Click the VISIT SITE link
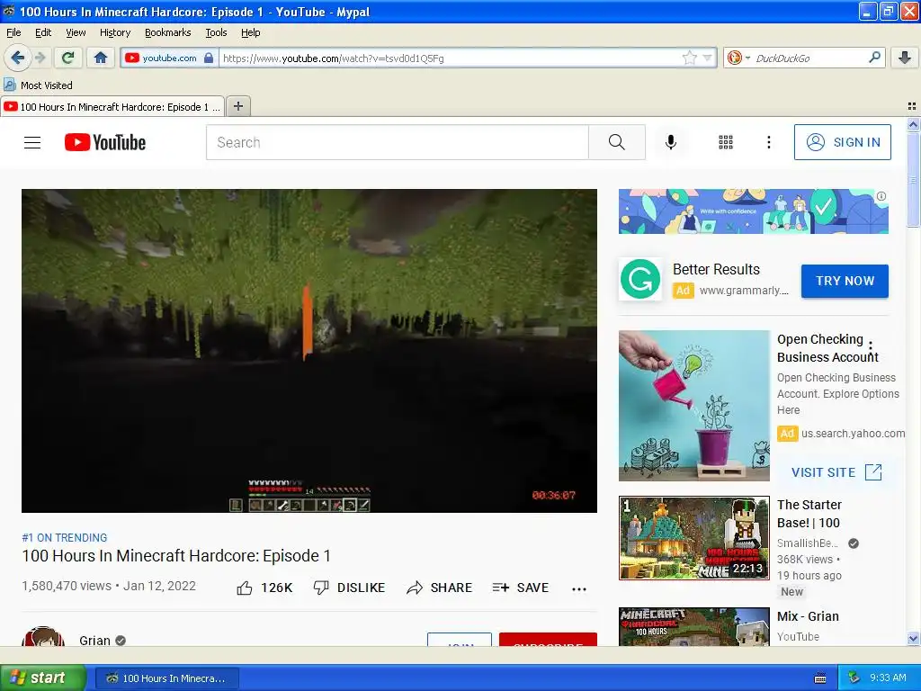921x691 pixels. 836,471
